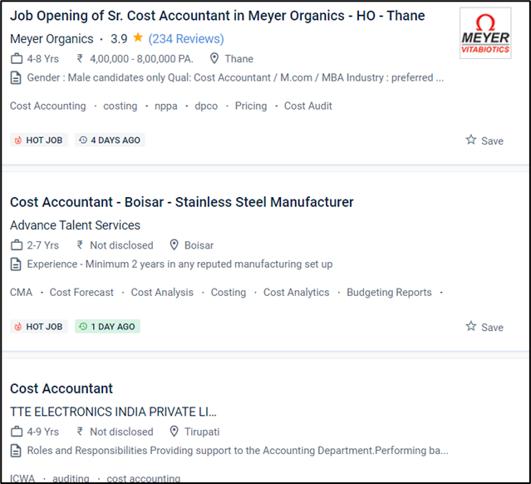The image size is (531, 484).
Task: Click briefcase experience icon next to 4-8 Yrs
Action: pos(17,59)
